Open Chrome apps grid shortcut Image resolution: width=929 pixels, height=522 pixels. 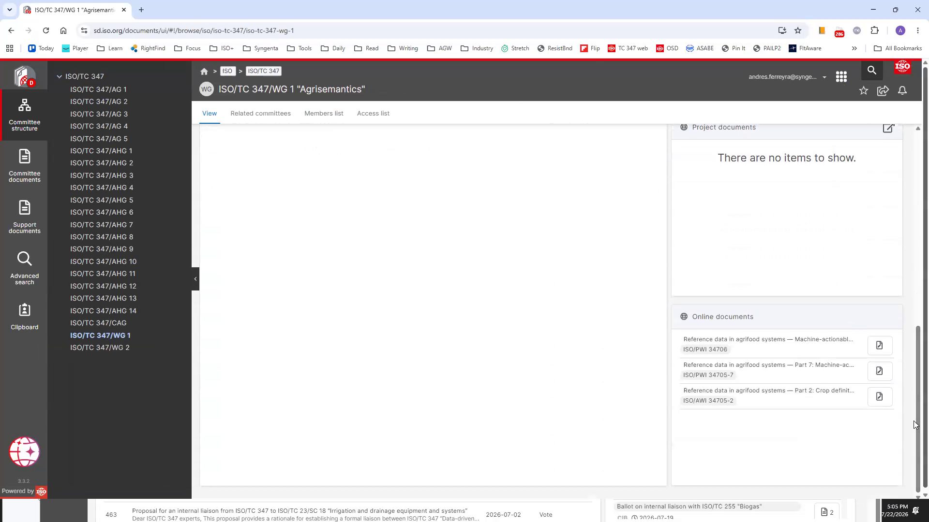point(10,48)
